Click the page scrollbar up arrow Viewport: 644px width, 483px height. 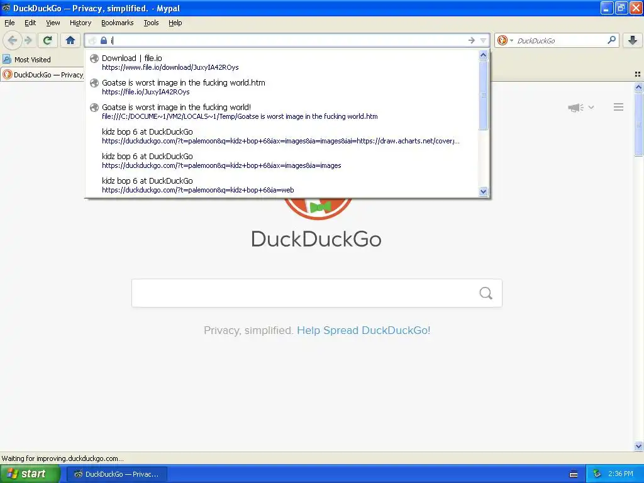click(x=639, y=87)
